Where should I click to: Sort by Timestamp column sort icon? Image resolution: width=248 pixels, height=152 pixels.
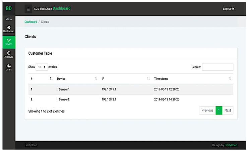tap(230, 79)
